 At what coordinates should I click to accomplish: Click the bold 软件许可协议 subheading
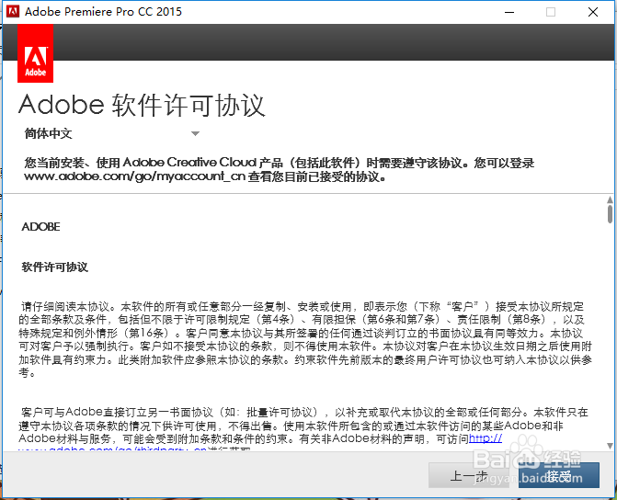point(54,267)
